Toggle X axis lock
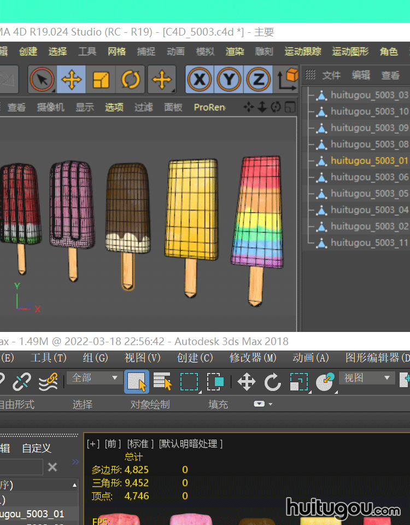The image size is (410, 525). tap(200, 80)
